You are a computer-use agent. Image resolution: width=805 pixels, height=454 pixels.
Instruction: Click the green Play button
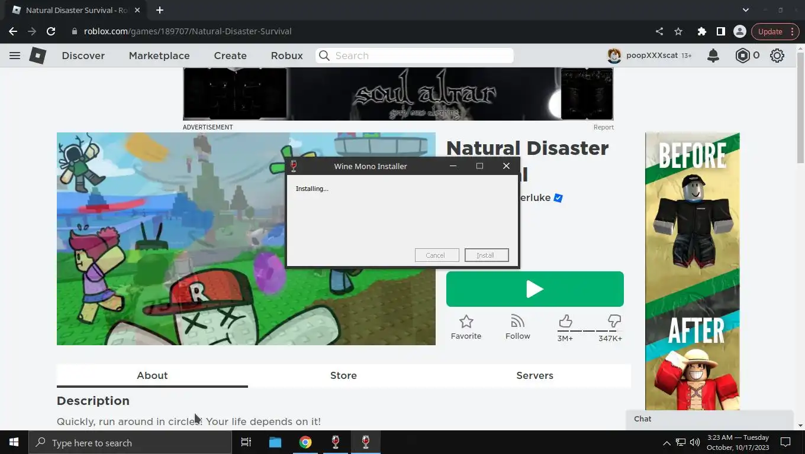tap(535, 289)
